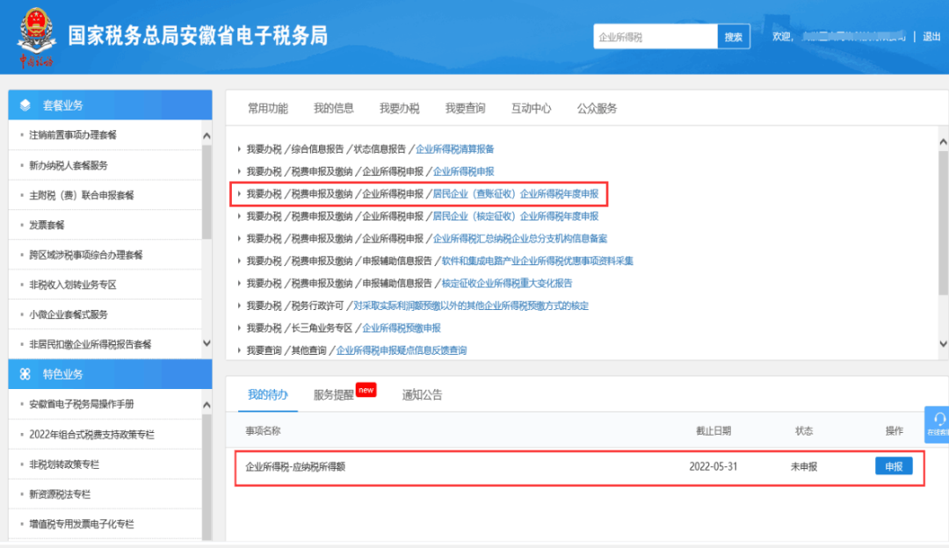The height and width of the screenshot is (548, 949).
Task: Open 企业所得税申报疑点信息反馈查询 link
Action: (x=402, y=350)
